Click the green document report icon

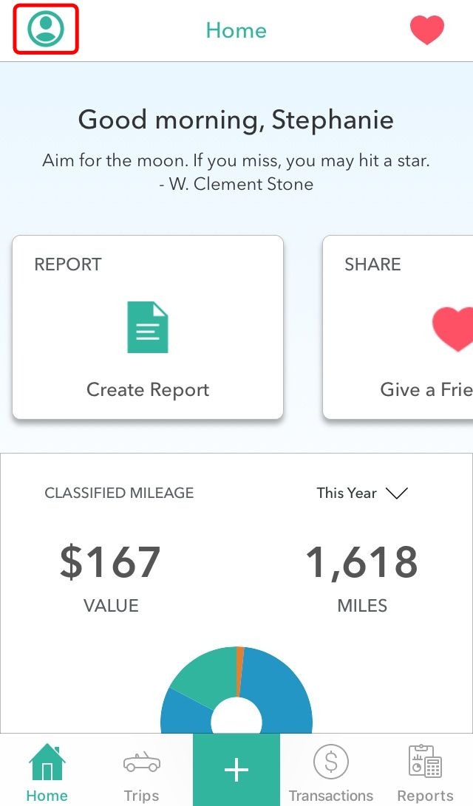148,327
